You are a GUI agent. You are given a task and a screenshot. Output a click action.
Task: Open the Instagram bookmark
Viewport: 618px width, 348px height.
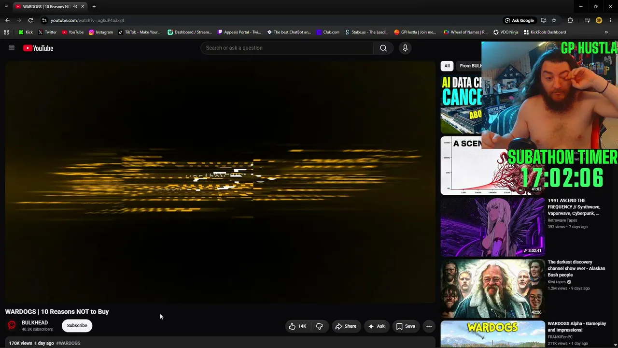tap(101, 32)
